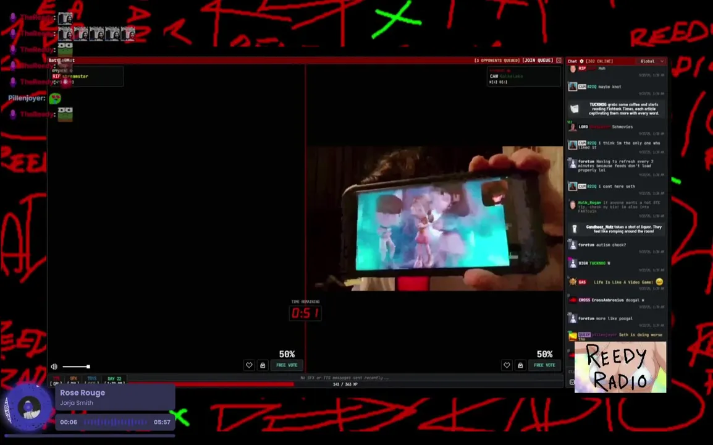
Task: Click the right contestant heart icon
Action: [507, 365]
